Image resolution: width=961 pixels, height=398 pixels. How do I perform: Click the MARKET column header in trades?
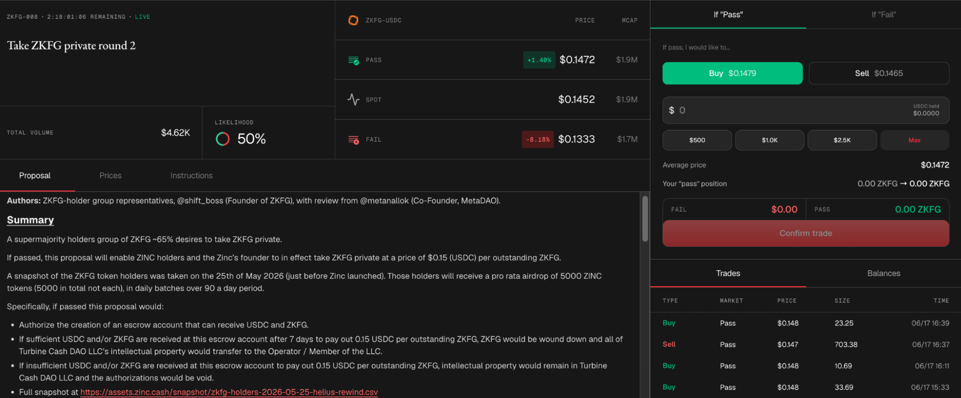pyautogui.click(x=731, y=300)
